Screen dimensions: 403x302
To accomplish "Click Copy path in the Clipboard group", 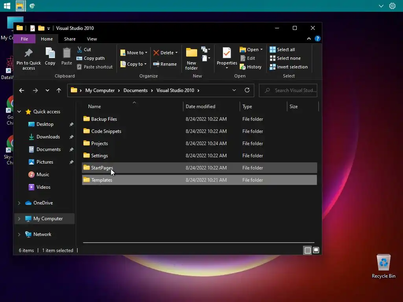I will (x=91, y=58).
